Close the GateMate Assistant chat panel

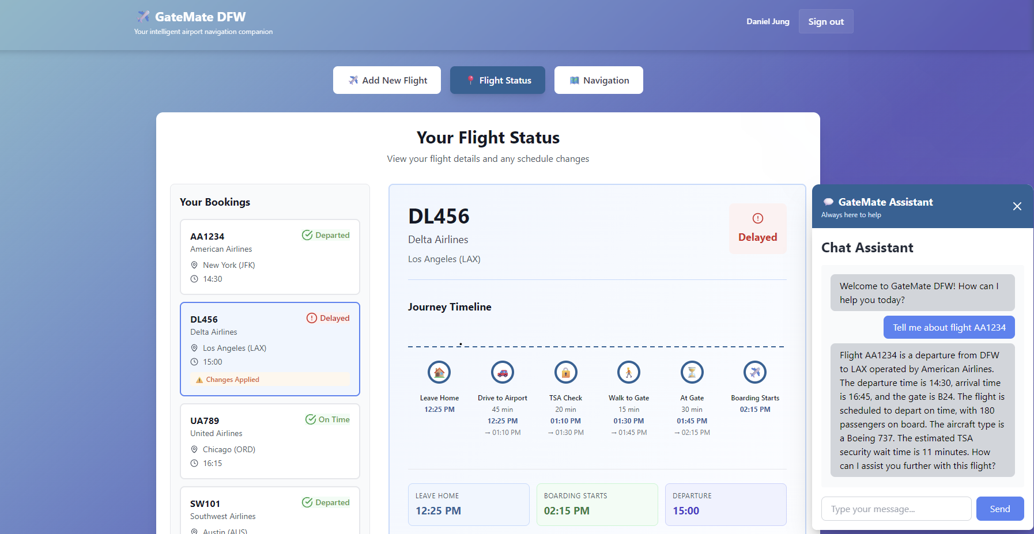tap(1017, 206)
